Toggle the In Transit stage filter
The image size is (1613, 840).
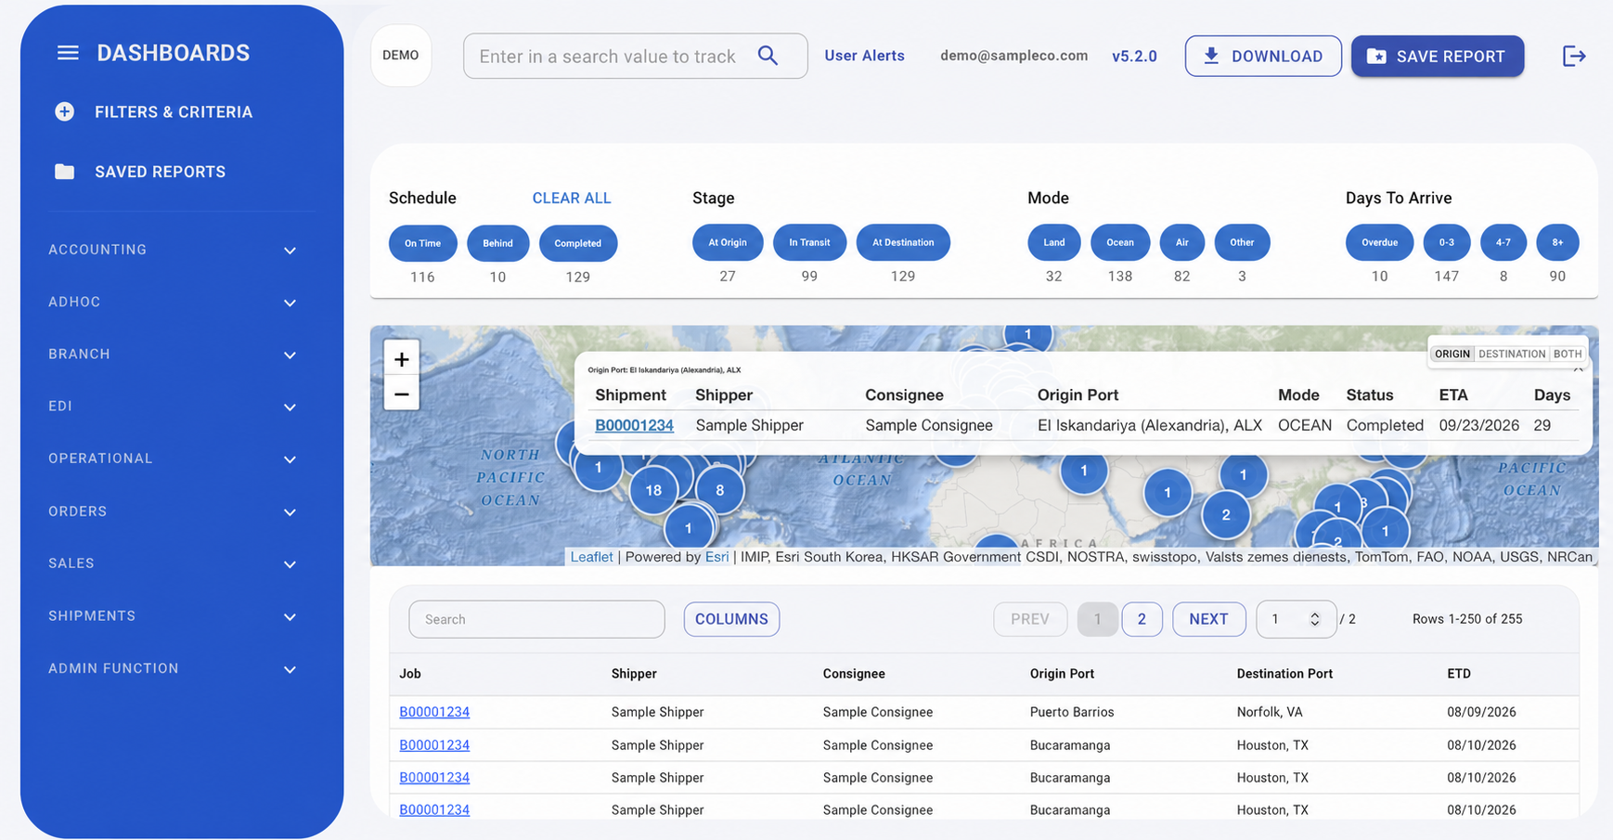coord(809,242)
